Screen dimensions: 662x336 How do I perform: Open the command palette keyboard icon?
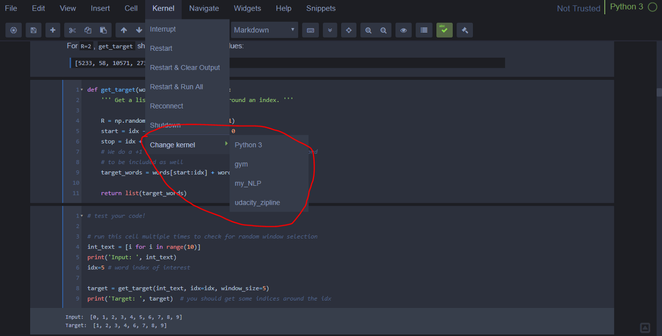tap(311, 30)
